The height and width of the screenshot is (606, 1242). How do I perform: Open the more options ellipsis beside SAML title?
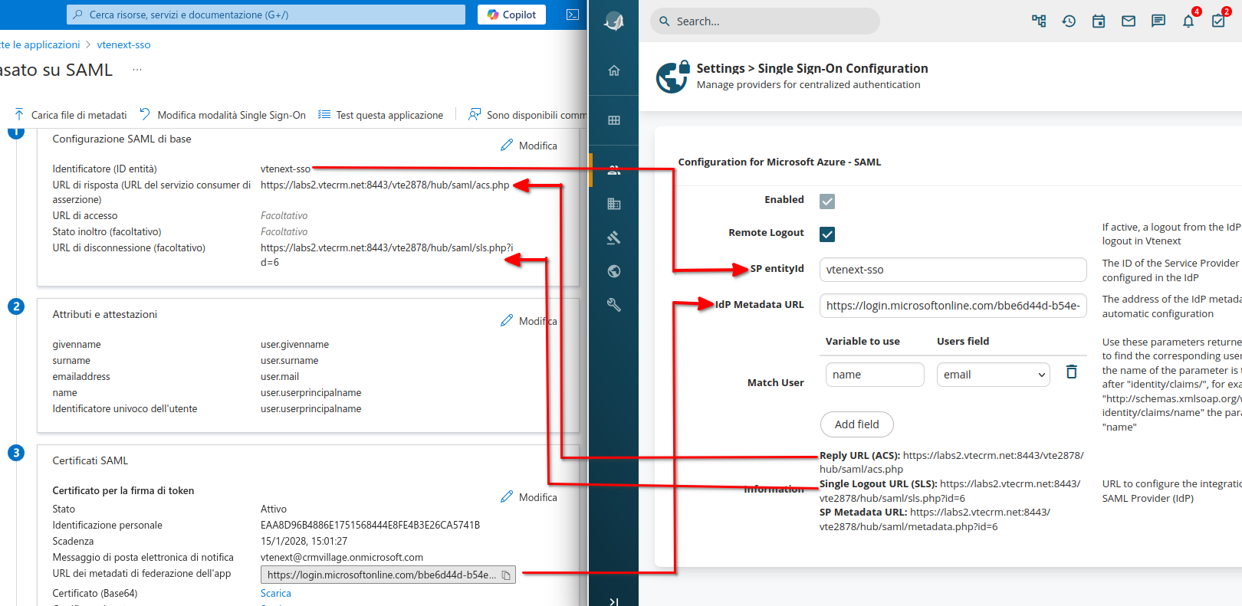137,70
